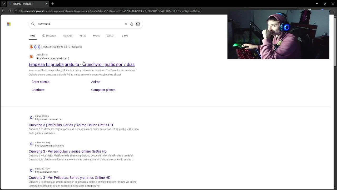
Task: Open "Empieza tu prueba gratuita" Crunchyroll ad link
Action: 82,64
